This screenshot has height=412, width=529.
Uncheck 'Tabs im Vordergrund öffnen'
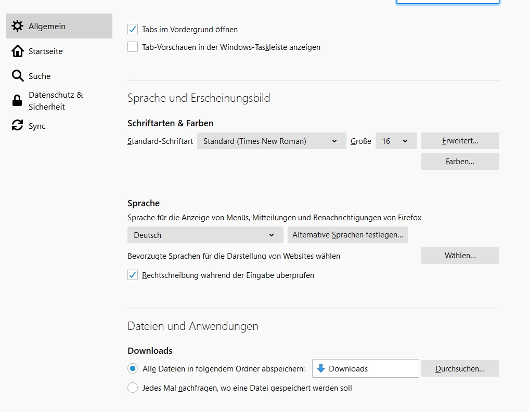coord(133,30)
